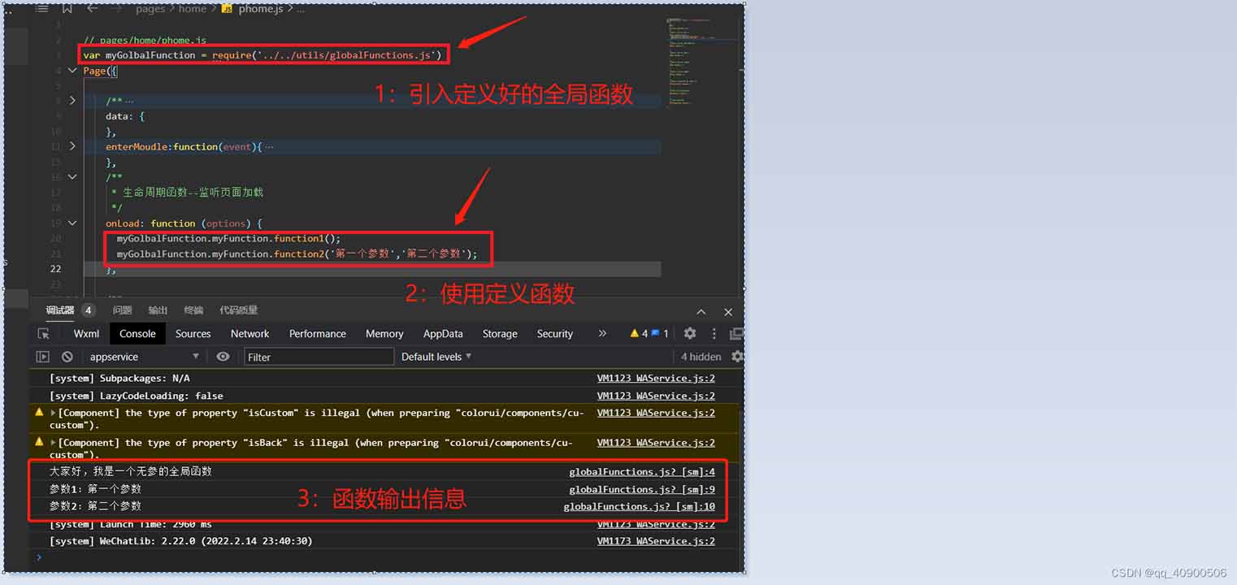The height and width of the screenshot is (585, 1237).
Task: Click the console Filter input field
Action: pos(318,357)
